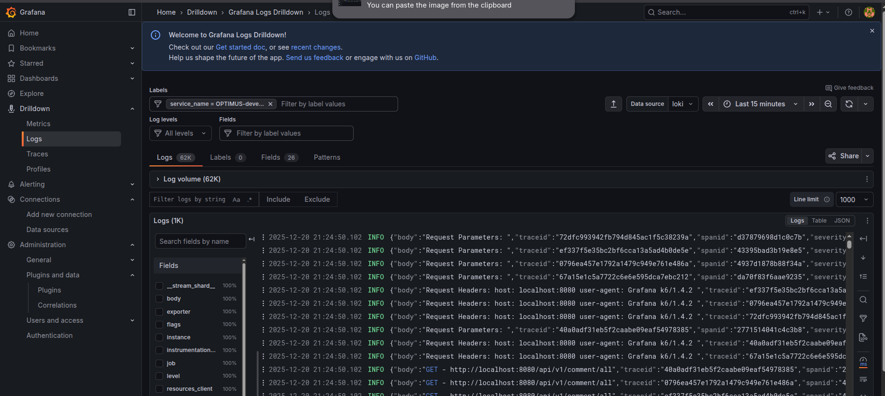Shift time range backward with double-left arrow
The image size is (885, 396).
coord(711,104)
